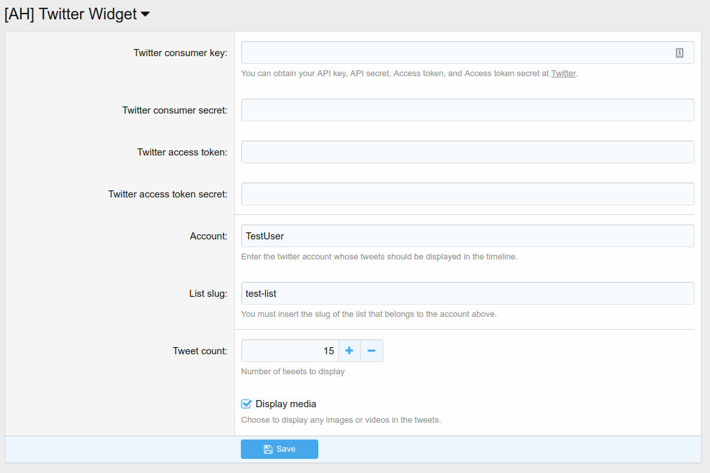Click the Display media label text
This screenshot has height=473, width=710.
(286, 404)
